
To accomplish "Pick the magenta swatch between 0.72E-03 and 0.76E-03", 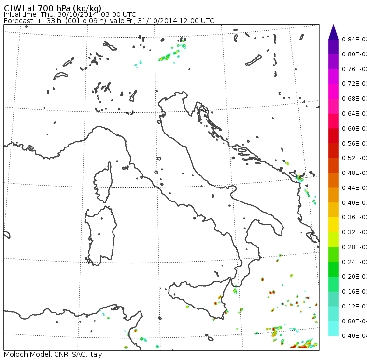I will [x=333, y=77].
